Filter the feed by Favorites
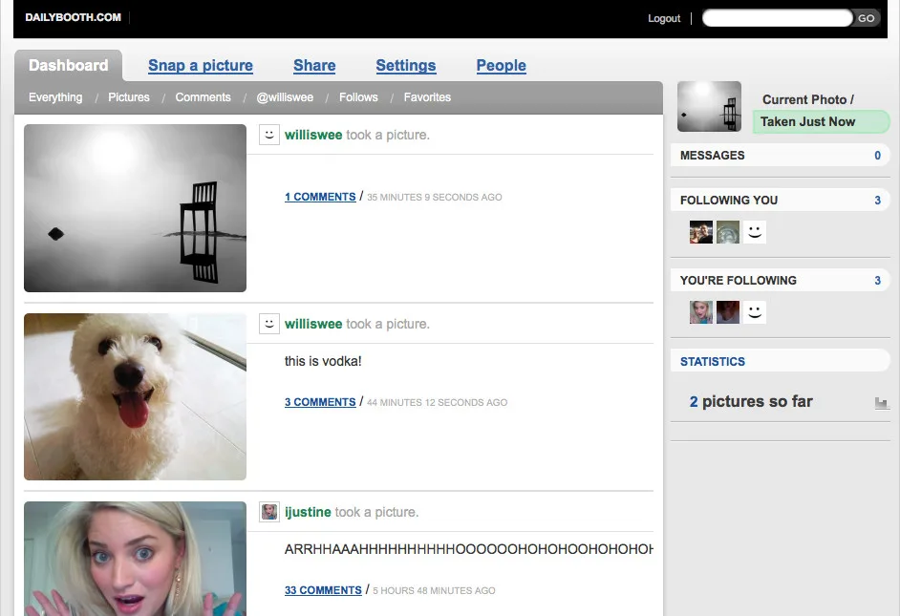This screenshot has height=616, width=900. point(427,97)
